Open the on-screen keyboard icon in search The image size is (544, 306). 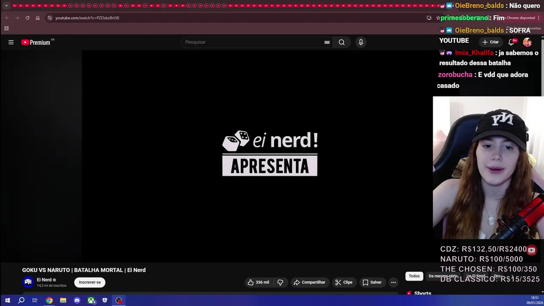(x=327, y=42)
